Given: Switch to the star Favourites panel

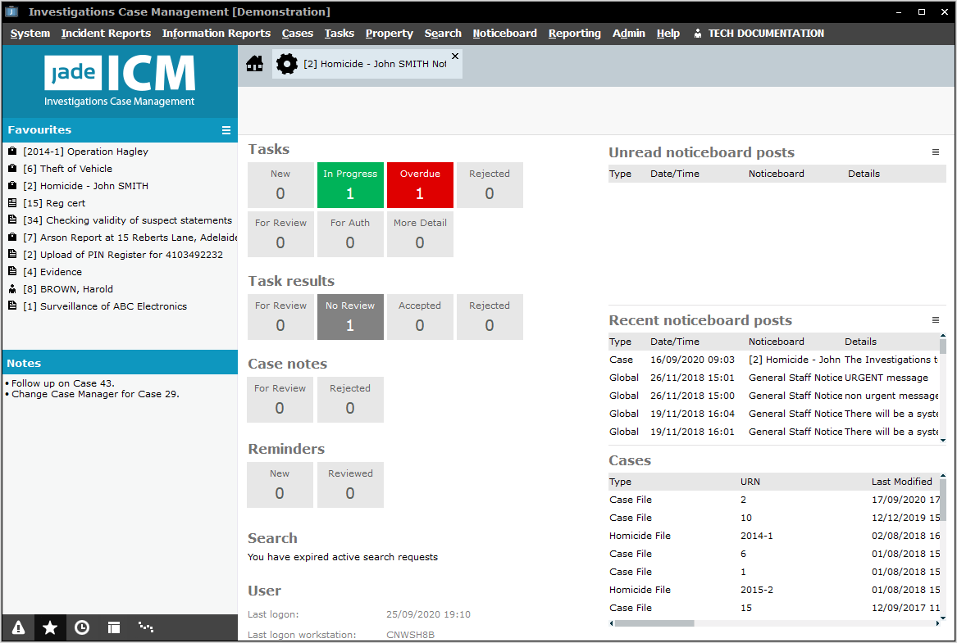Looking at the screenshot, I should 50,627.
